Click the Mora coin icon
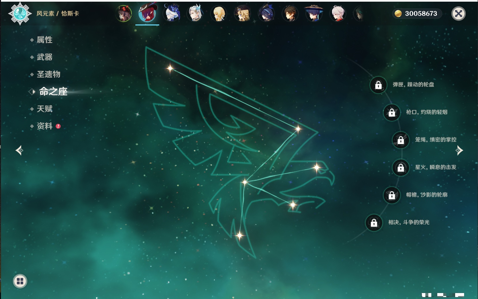478x299 pixels. pyautogui.click(x=398, y=14)
